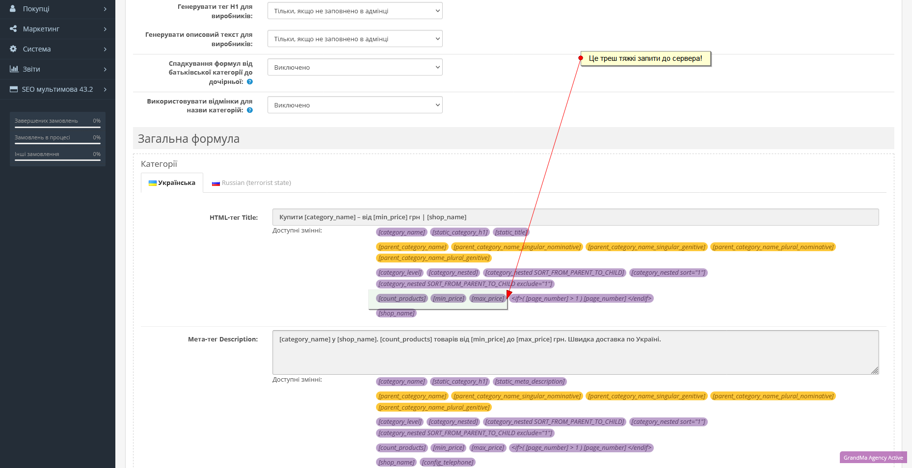Click the Завершених замовлень progress bar
Viewport: 912px width, 468px height.
57,127
